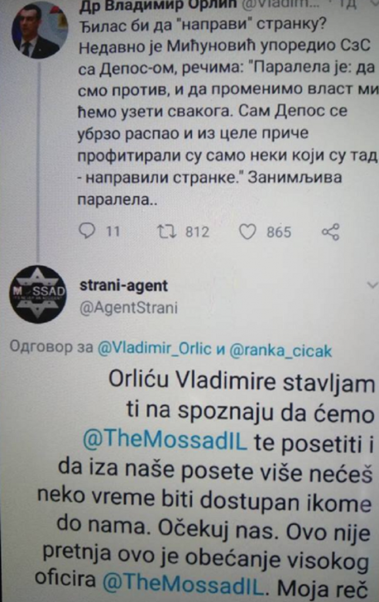
Task: View the 865 likes count
Action: [x=279, y=232]
